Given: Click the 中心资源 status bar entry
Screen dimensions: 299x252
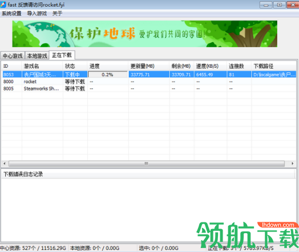Looking at the screenshot, I should pyautogui.click(x=33, y=248).
